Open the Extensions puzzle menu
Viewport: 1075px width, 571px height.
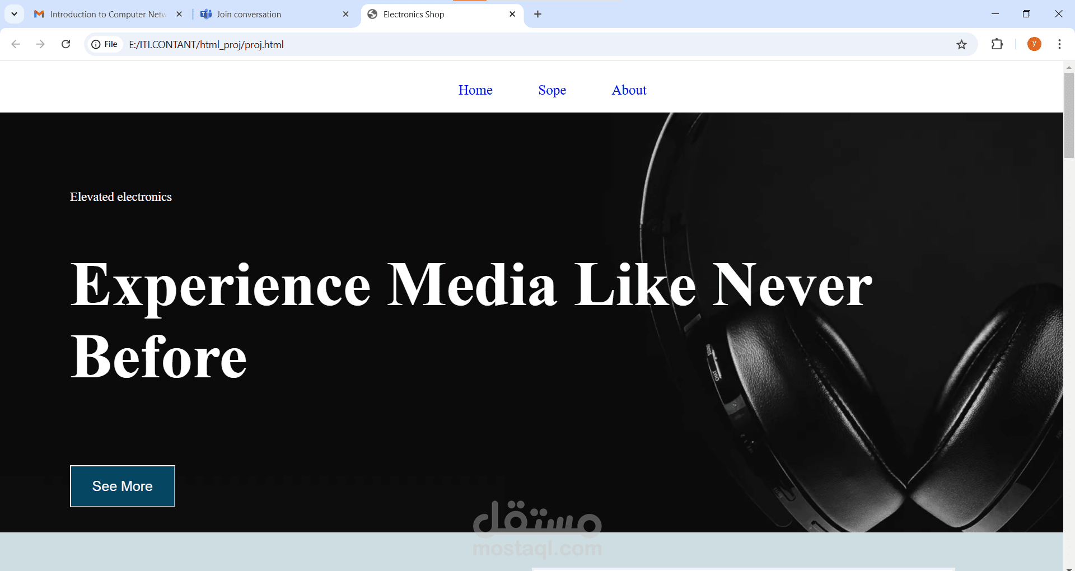point(997,44)
